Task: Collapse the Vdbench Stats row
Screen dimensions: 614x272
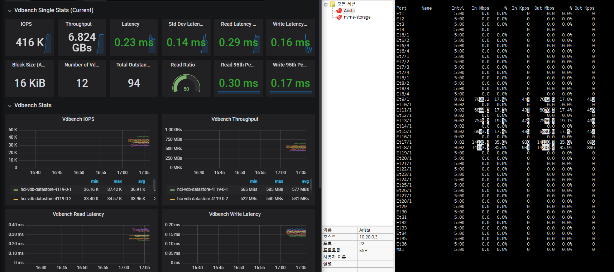Action: click(x=10, y=106)
